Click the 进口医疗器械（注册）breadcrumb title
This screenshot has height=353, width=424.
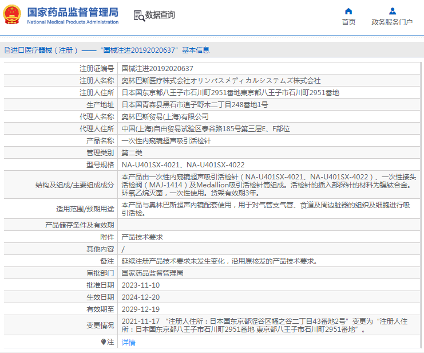point(45,50)
